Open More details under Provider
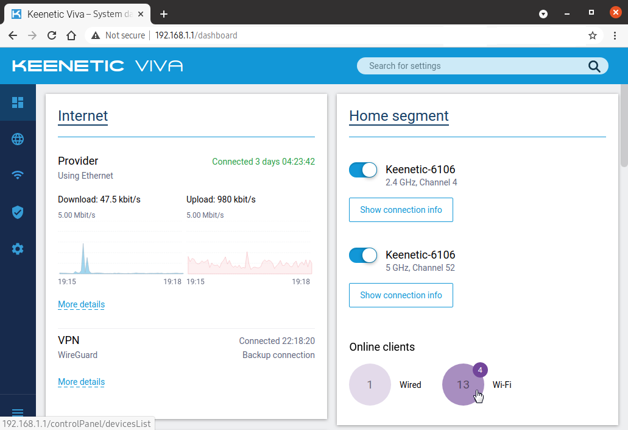The image size is (628, 430). click(x=81, y=304)
